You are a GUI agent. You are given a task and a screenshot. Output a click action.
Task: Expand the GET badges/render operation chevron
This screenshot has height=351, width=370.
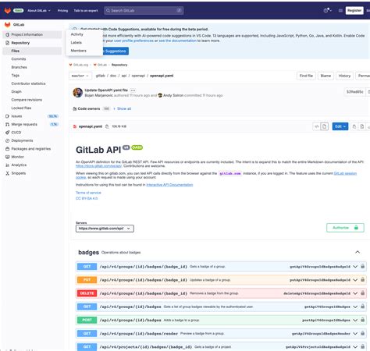point(355,334)
